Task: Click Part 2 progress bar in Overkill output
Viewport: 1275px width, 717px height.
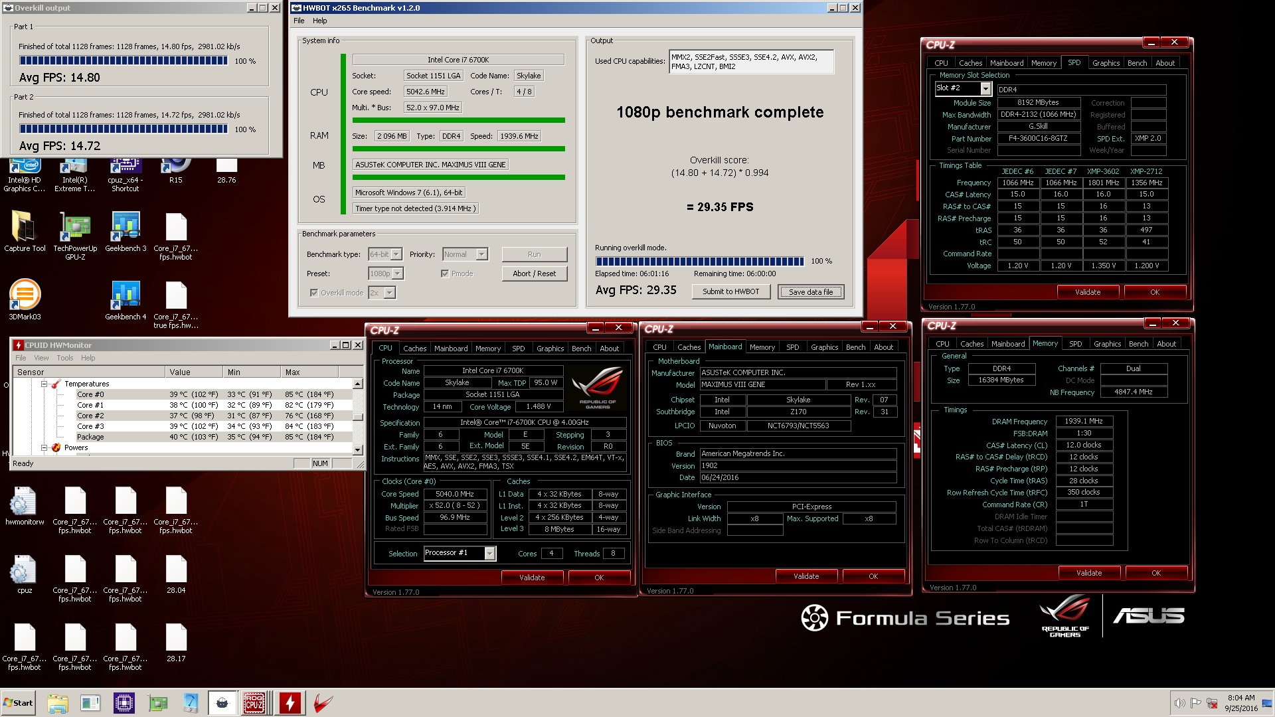Action: pos(124,129)
